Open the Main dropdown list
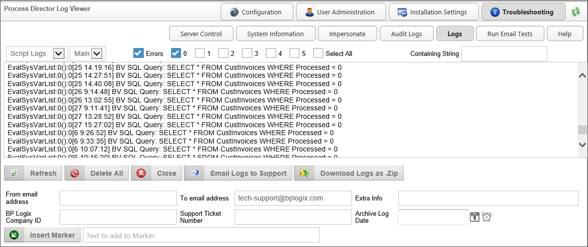 pos(96,53)
